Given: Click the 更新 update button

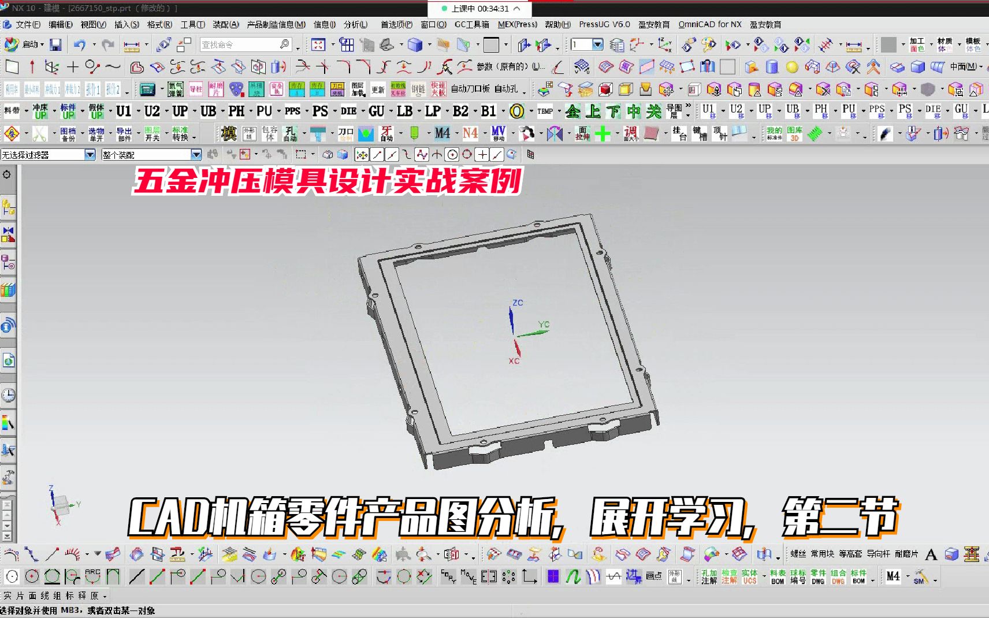Looking at the screenshot, I should coord(378,90).
